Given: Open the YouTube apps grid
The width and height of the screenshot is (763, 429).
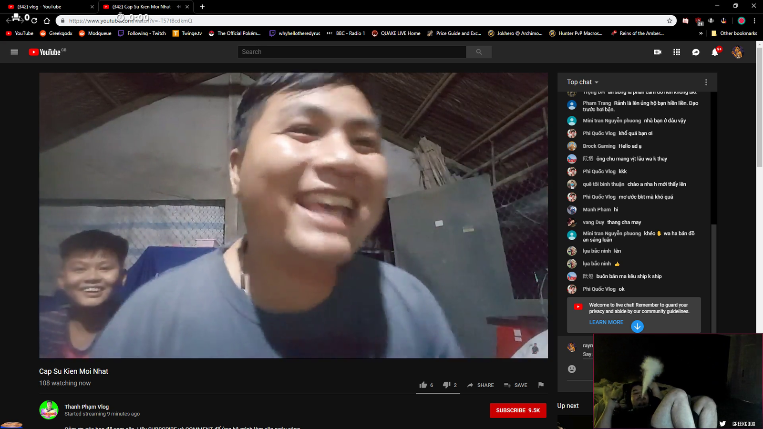Looking at the screenshot, I should tap(677, 52).
